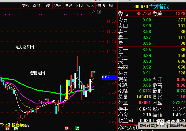Click 委比 value 48.73%
Screen dimensions: 186x131
pos(144,14)
